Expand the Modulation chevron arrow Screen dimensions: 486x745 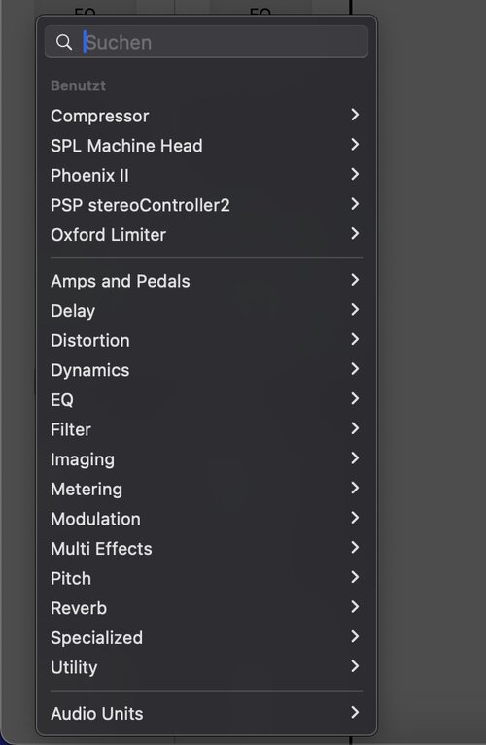point(355,518)
